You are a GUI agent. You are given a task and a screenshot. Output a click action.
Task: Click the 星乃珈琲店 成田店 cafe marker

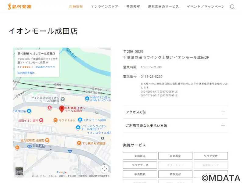point(47,140)
